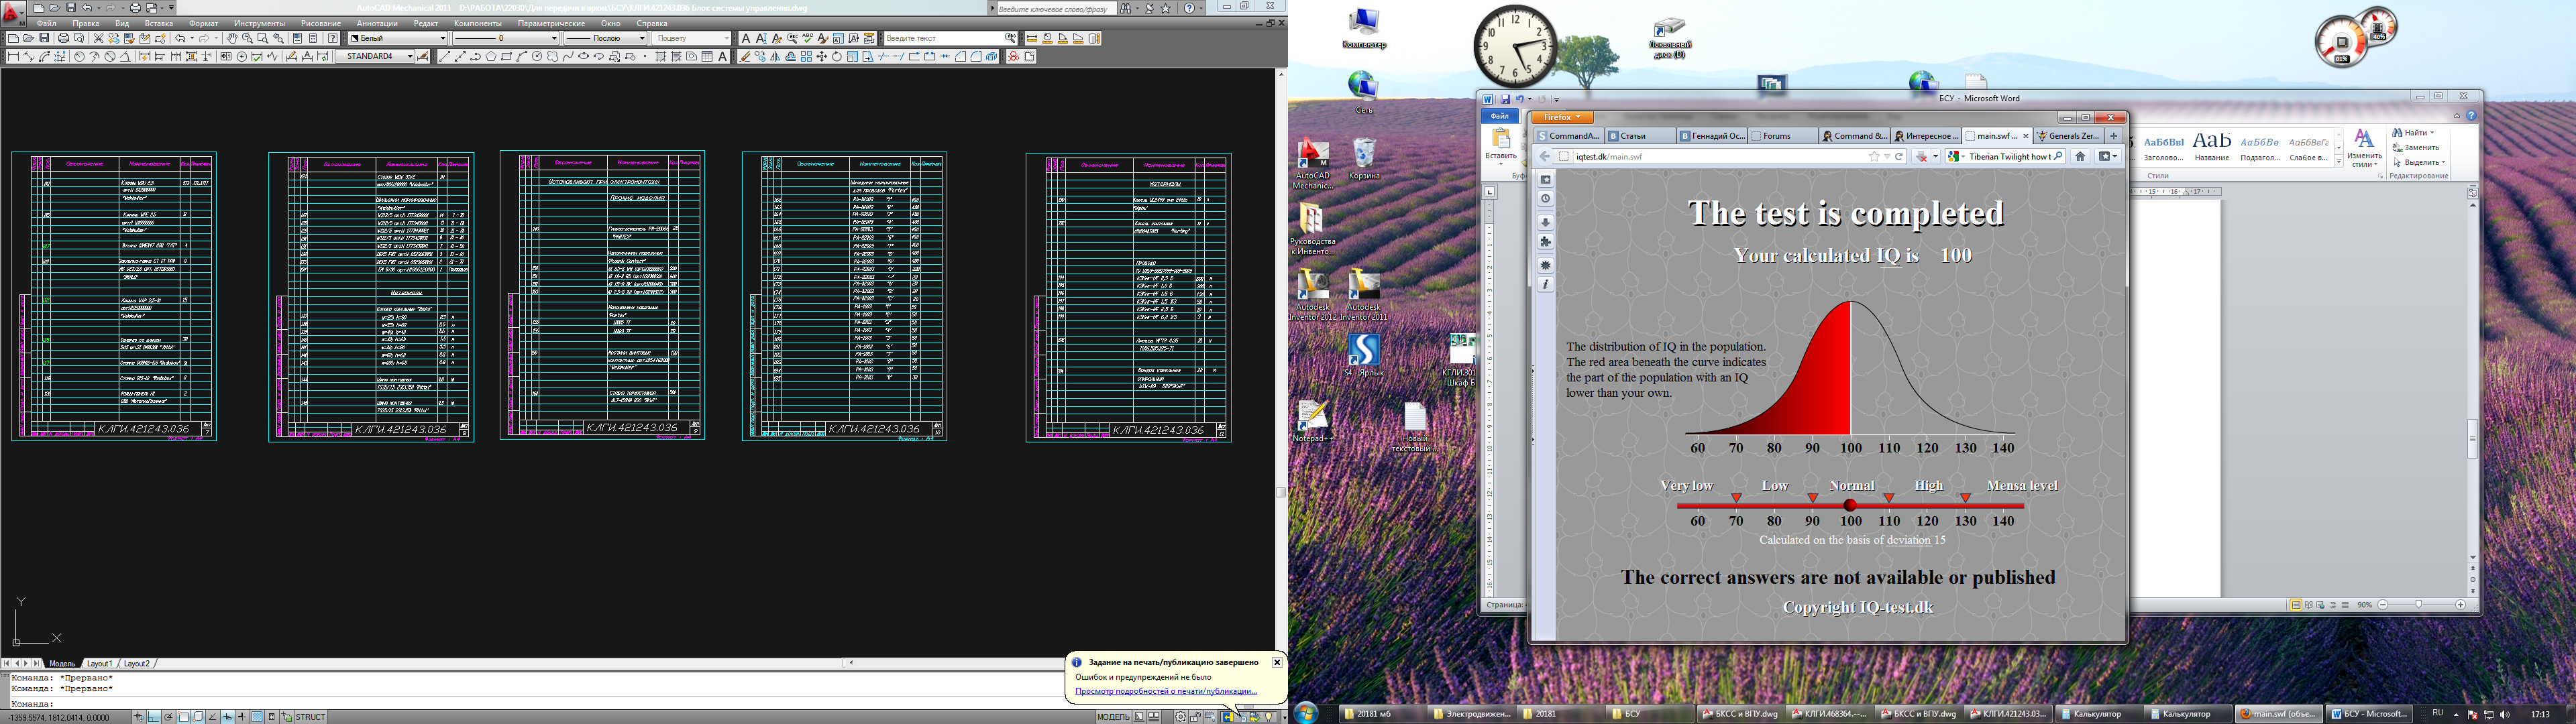The image size is (2576, 724).
Task: Toggle the STRUCT button in AutoCAD status bar
Action: click(311, 717)
